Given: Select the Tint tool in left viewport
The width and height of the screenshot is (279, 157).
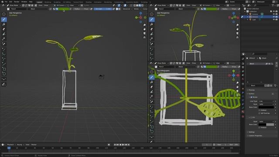Looking at the screenshot, I should click(x=4, y=34).
